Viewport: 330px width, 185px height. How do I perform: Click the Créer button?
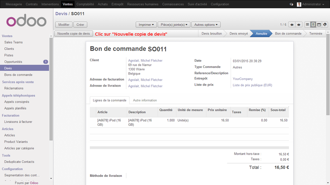[x=80, y=25]
